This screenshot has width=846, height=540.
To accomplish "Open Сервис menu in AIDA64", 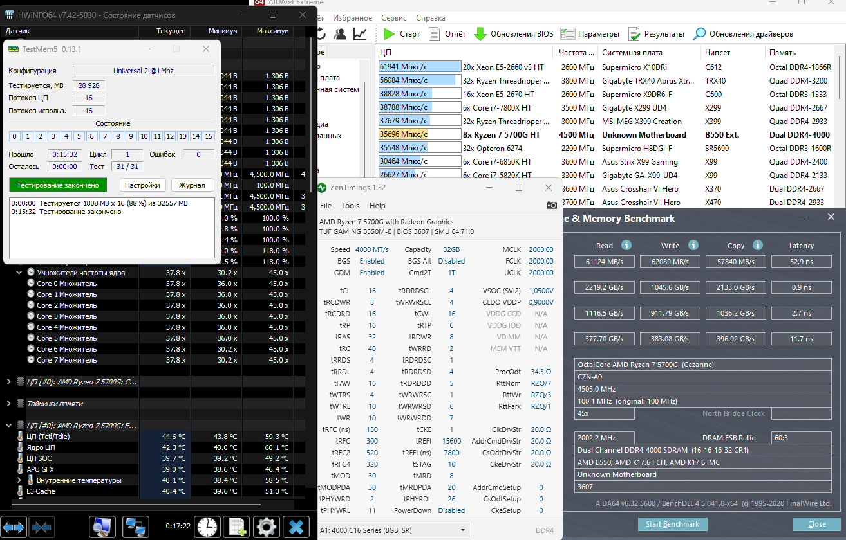I will [x=393, y=18].
